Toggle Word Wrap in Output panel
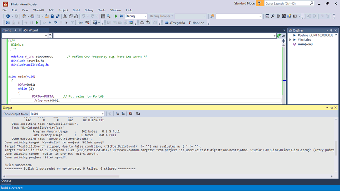The width and height of the screenshot is (340, 191). (x=138, y=114)
